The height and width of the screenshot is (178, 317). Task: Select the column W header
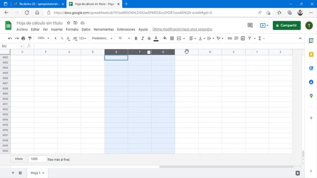210,52
